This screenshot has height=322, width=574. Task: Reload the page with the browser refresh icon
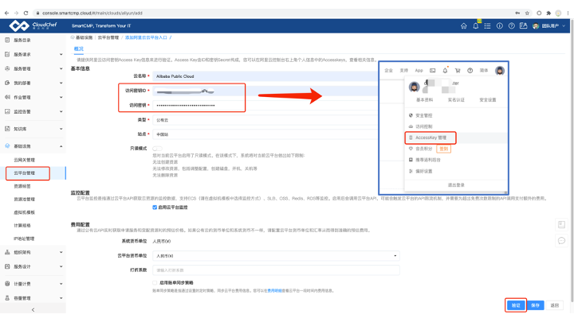[26, 14]
